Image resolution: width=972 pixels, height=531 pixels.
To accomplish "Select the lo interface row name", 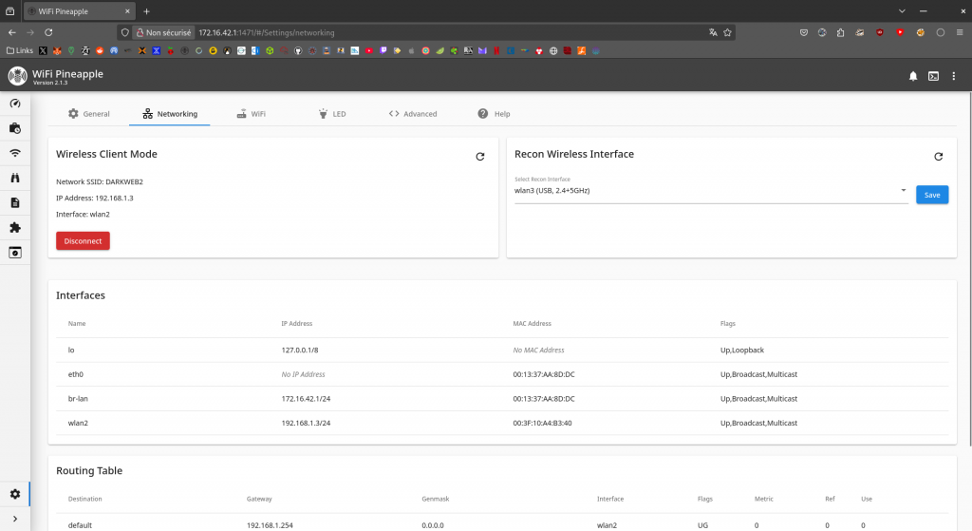I will coord(70,350).
